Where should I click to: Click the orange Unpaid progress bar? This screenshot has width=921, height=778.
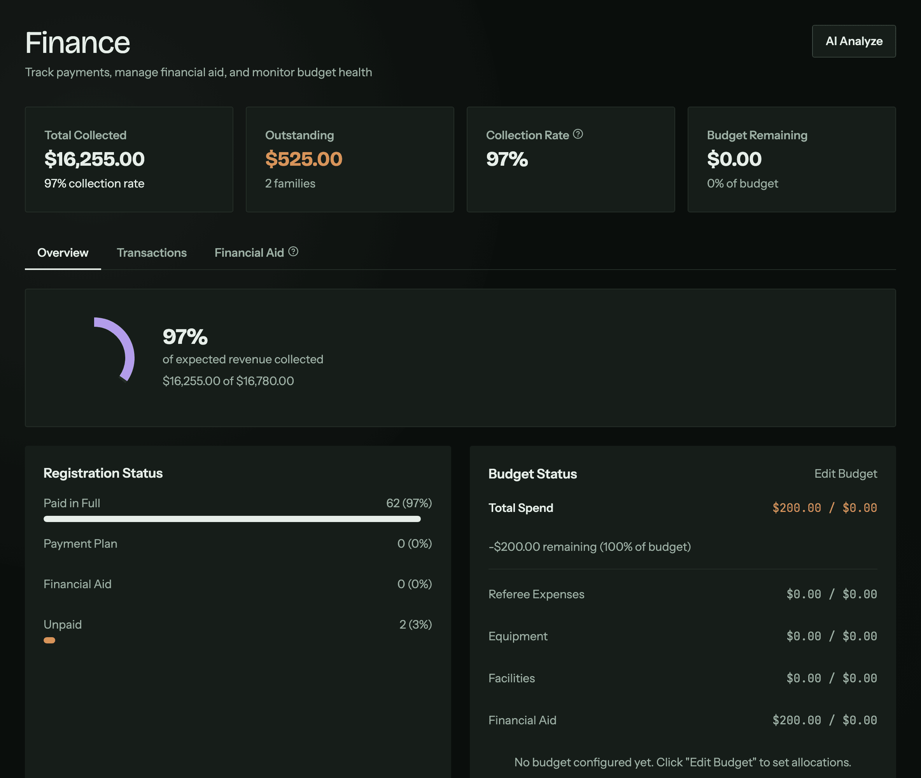49,640
